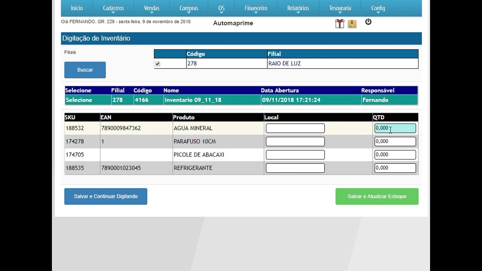482x271 pixels.
Task: Open the Tesouraria menu
Action: coord(340,8)
